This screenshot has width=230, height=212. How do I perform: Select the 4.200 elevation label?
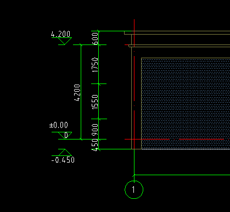pyautogui.click(x=60, y=34)
